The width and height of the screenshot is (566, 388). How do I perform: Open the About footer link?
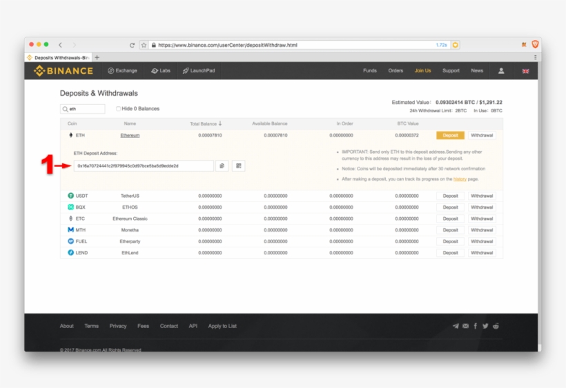[x=67, y=326]
